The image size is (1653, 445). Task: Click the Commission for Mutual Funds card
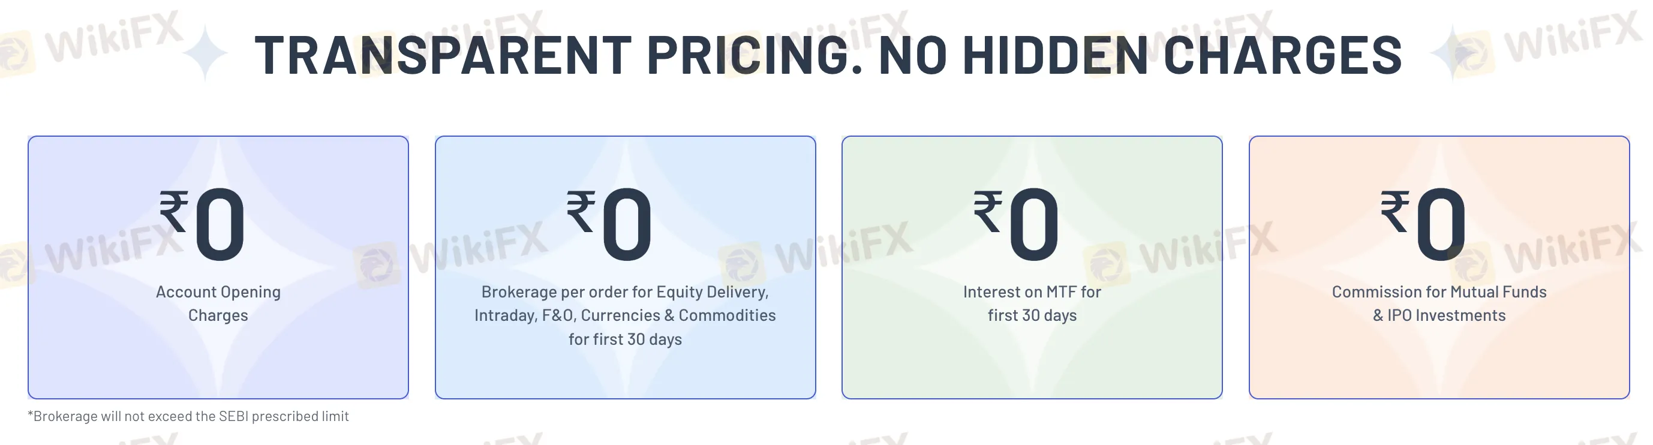1439,267
